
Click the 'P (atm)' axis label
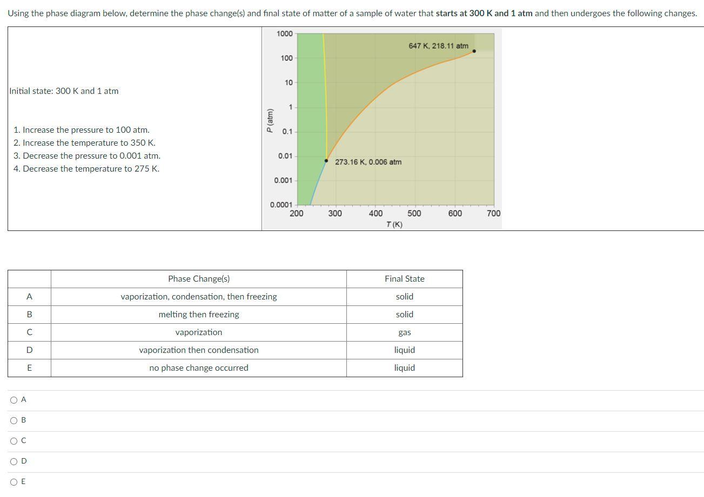[x=270, y=121]
